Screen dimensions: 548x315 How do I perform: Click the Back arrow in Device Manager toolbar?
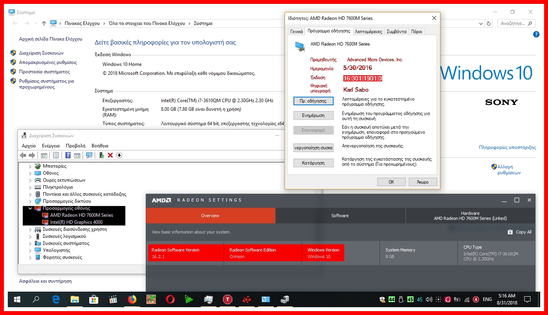tap(23, 155)
